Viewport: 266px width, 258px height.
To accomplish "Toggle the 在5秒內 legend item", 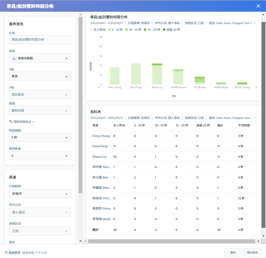I will click(x=98, y=30).
